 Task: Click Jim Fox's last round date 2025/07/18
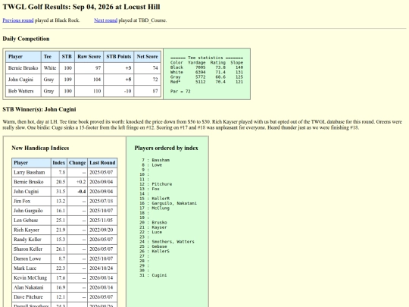pyautogui.click(x=101, y=202)
